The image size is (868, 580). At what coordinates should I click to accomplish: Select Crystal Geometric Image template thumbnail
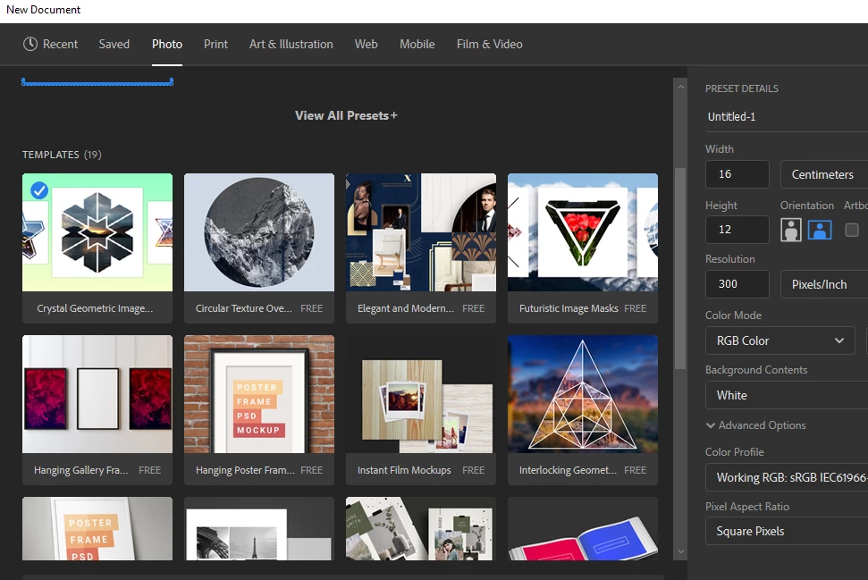(97, 232)
